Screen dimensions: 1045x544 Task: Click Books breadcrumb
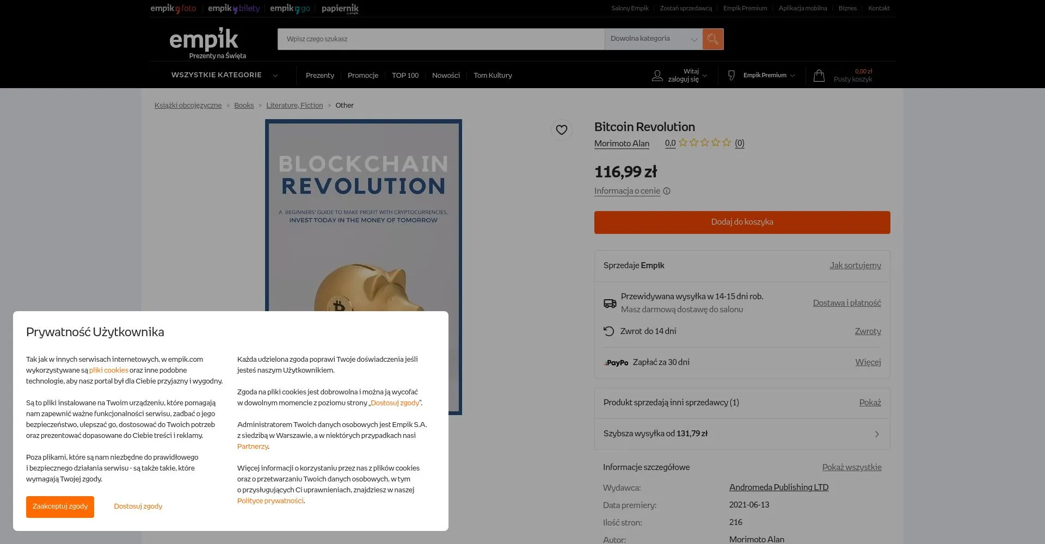pyautogui.click(x=244, y=106)
